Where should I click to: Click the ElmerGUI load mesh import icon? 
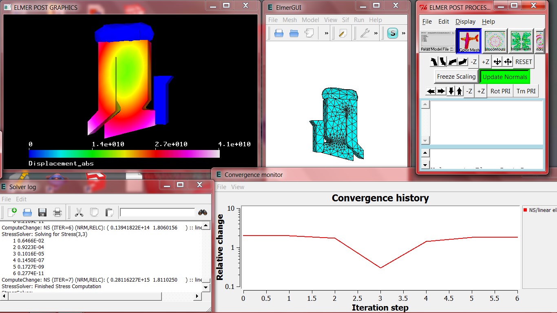pos(309,33)
